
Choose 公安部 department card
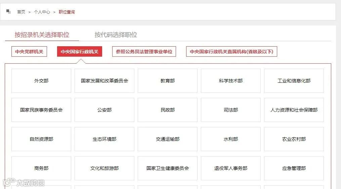pos(104,110)
